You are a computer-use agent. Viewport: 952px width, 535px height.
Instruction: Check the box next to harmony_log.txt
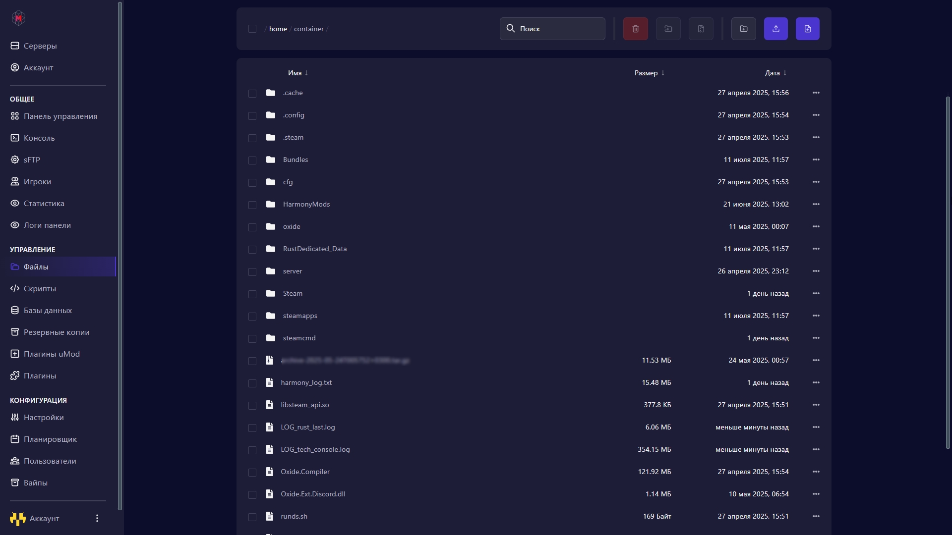point(252,383)
